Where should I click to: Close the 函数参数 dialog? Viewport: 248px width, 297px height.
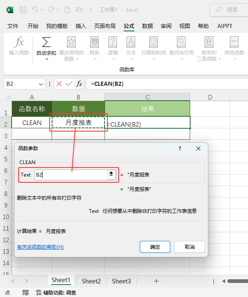tap(198, 148)
